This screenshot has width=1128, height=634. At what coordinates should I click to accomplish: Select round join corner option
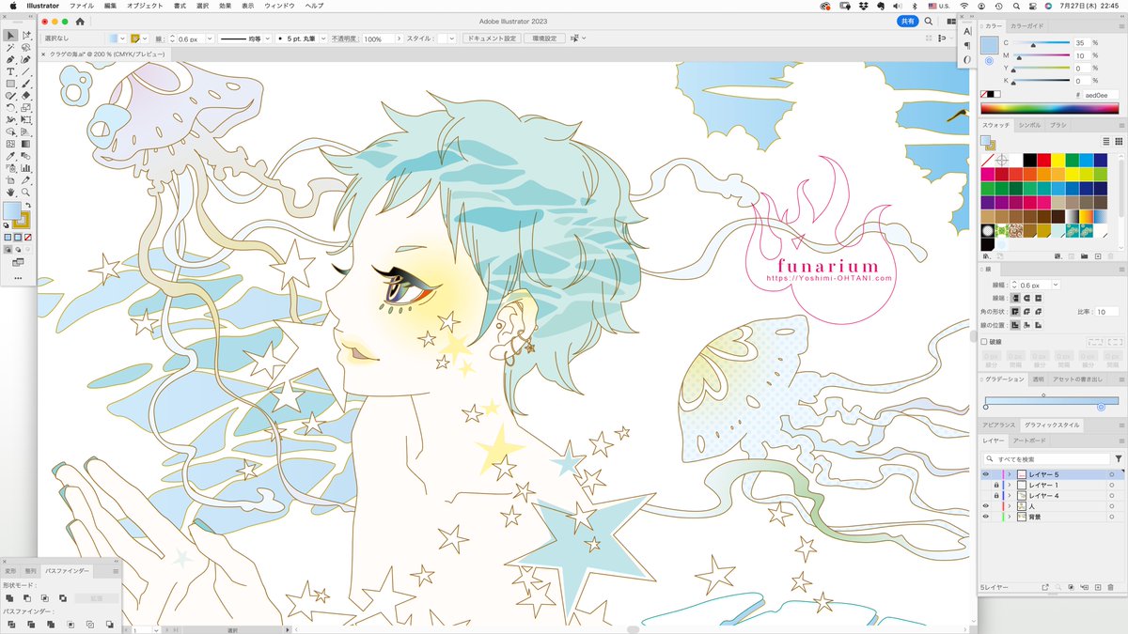click(1027, 312)
